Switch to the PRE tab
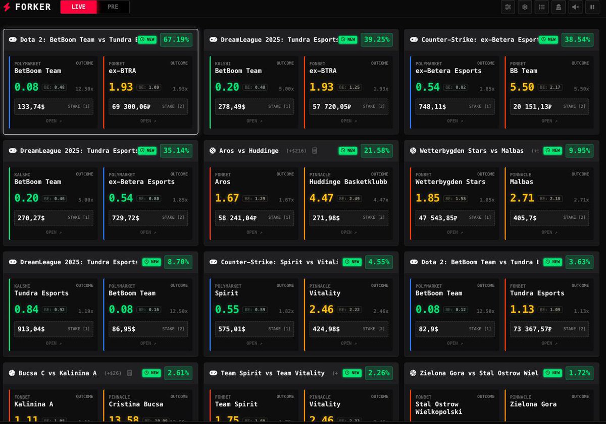Viewport: 606px width, 424px height. [113, 7]
